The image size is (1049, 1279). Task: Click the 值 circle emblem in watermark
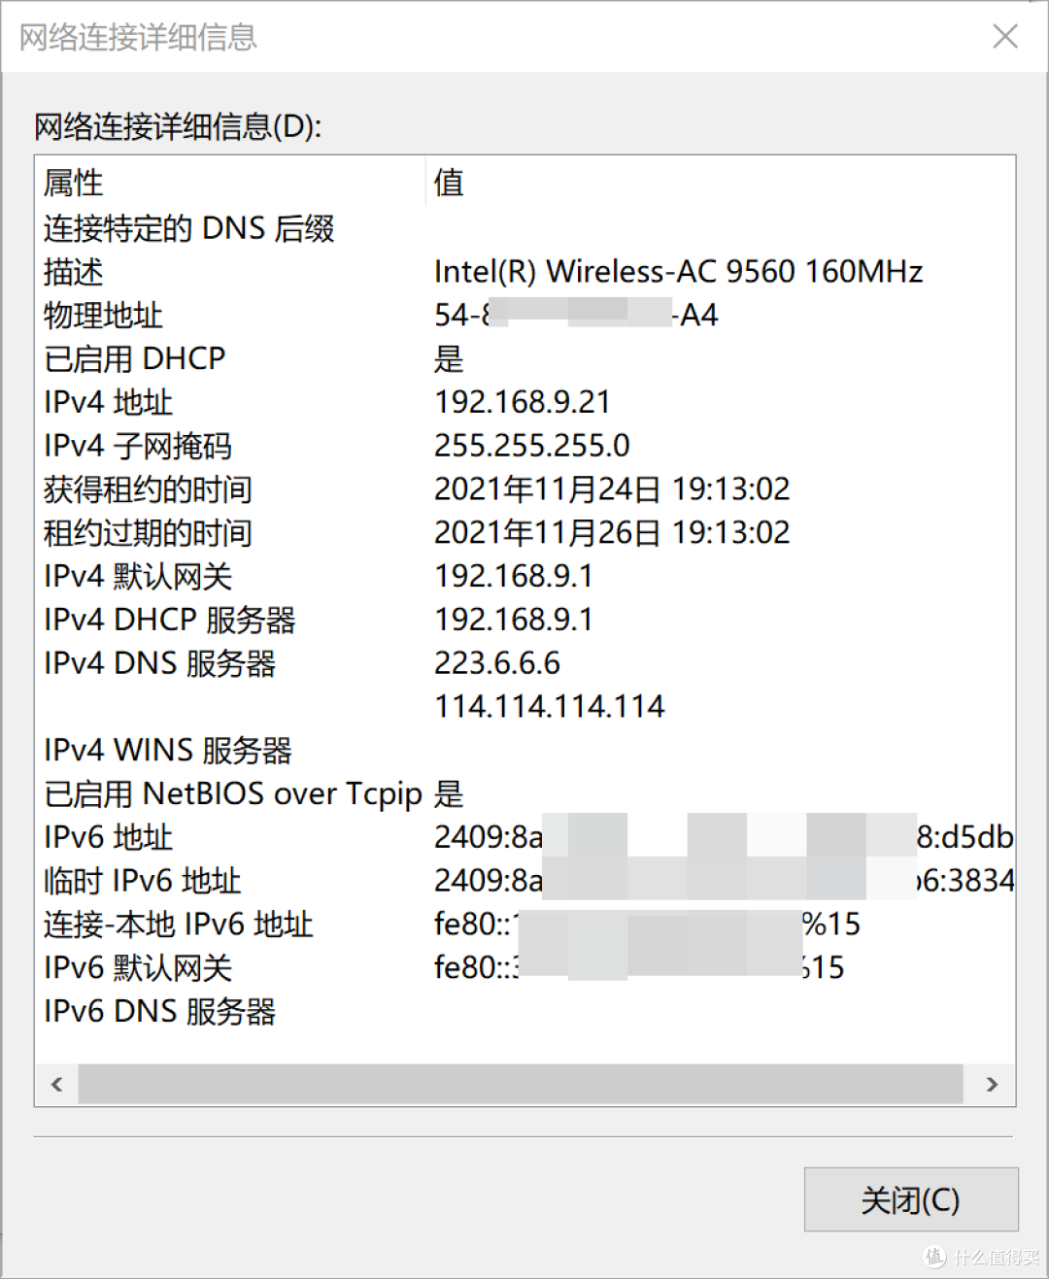coord(933,1258)
